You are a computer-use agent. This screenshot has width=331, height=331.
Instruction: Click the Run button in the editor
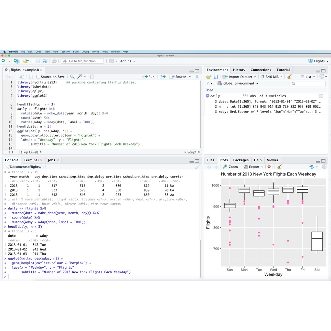(149, 77)
